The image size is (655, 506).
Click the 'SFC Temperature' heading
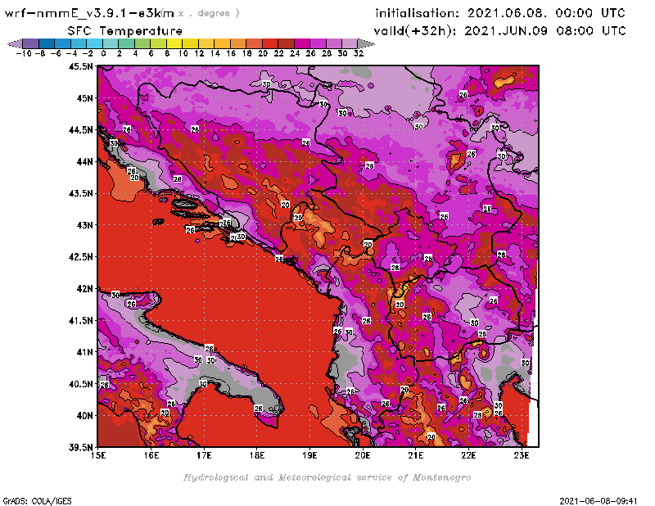[125, 31]
